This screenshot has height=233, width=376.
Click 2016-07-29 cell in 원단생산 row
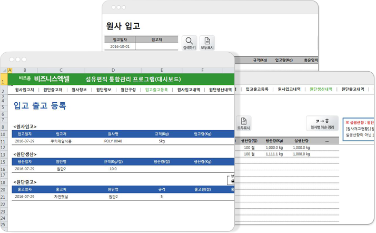point(25,169)
